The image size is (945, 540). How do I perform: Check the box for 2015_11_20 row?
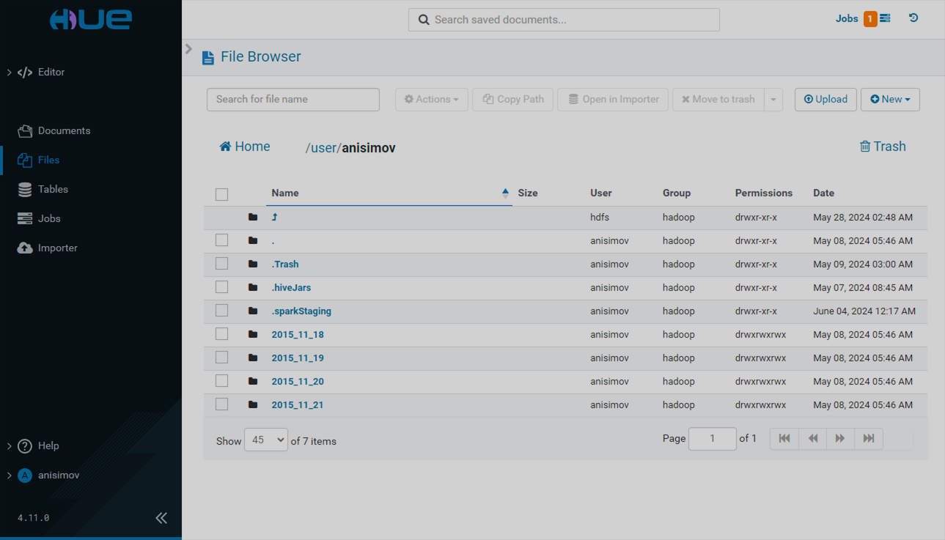222,381
